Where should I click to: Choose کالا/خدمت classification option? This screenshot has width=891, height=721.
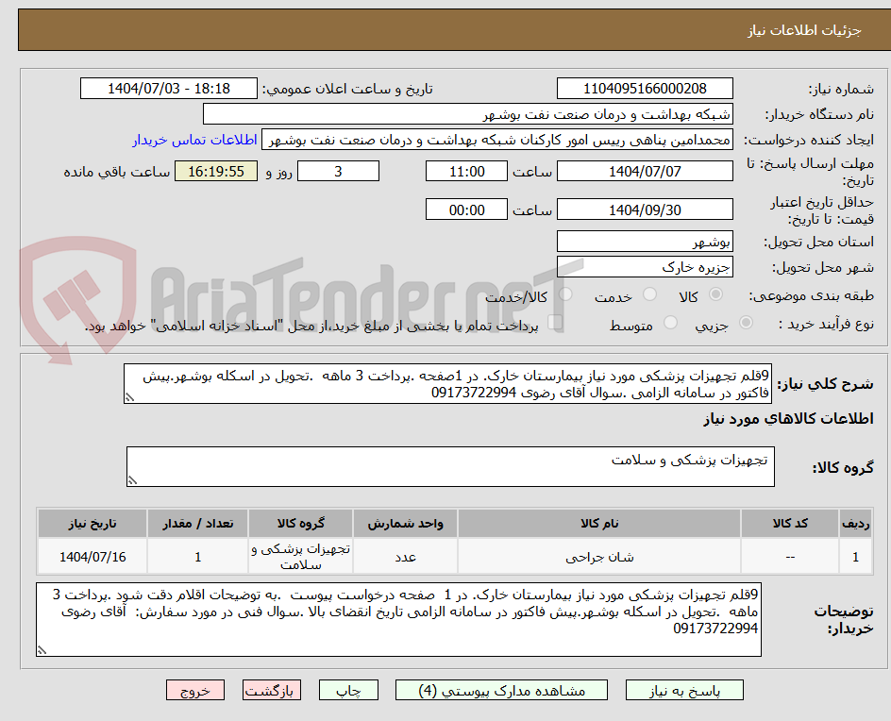pyautogui.click(x=565, y=294)
